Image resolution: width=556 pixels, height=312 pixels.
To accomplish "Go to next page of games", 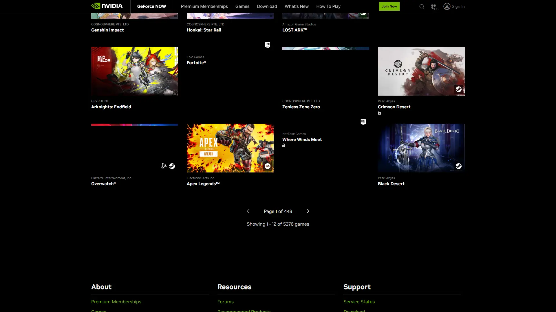I will [308, 211].
